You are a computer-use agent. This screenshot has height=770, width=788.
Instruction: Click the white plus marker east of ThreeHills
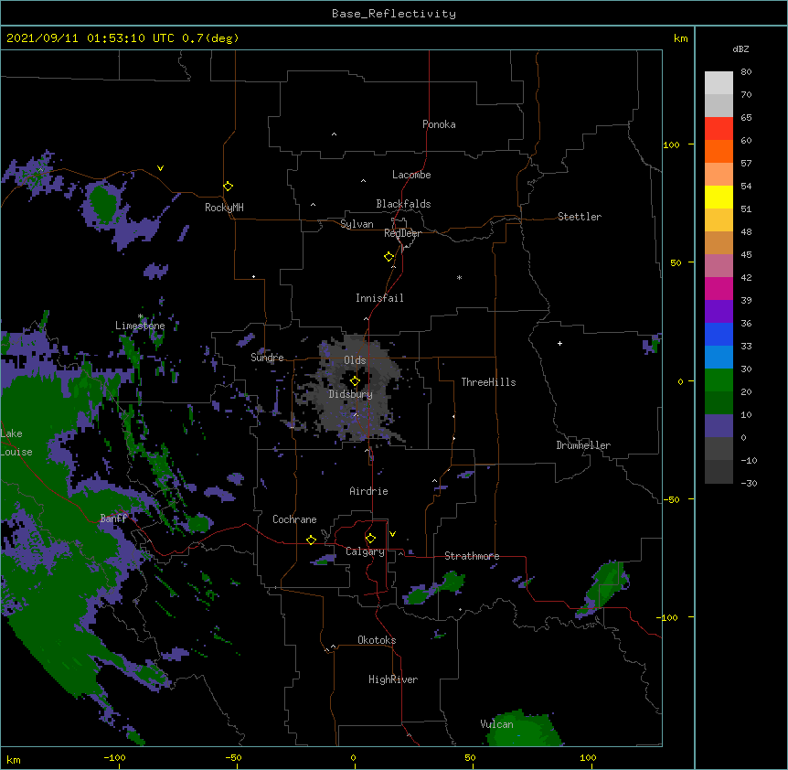click(559, 343)
